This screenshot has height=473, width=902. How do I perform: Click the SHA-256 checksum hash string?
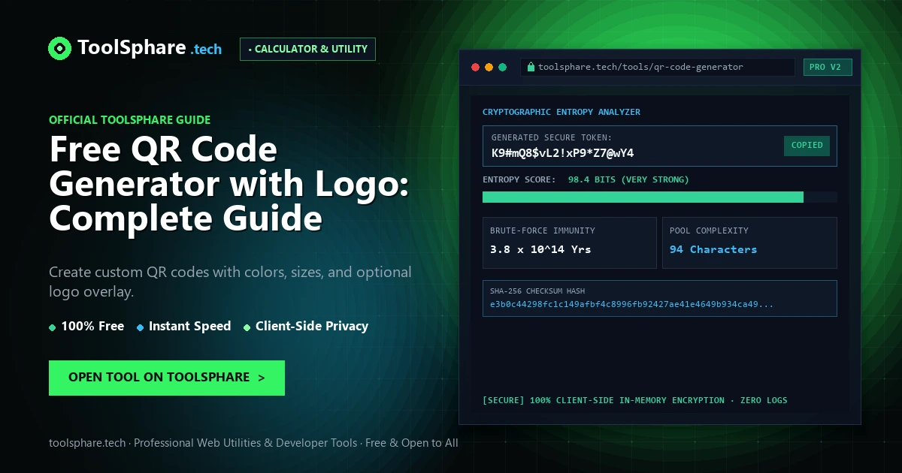[631, 304]
